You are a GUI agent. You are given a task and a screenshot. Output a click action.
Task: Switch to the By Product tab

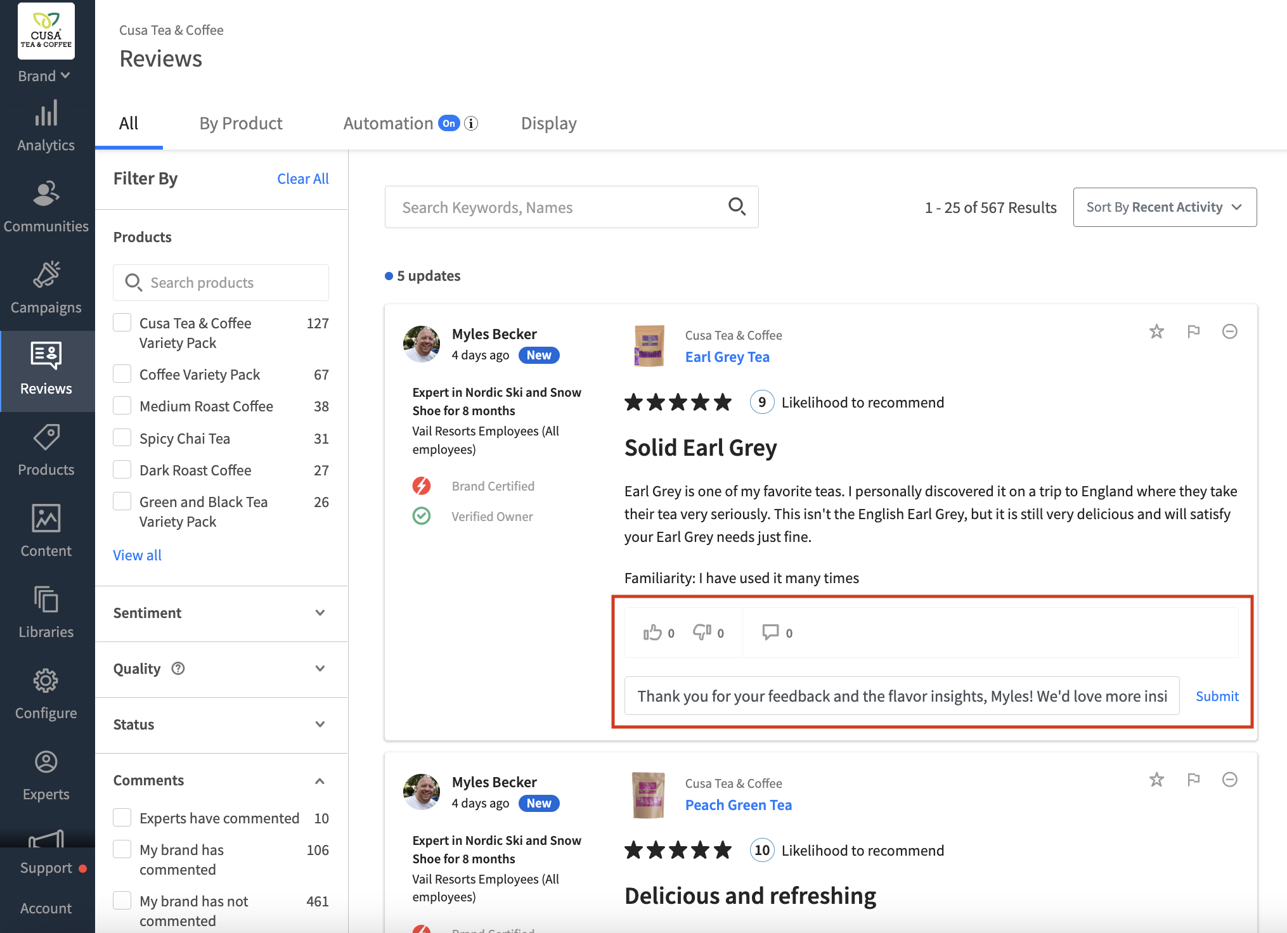pos(241,124)
